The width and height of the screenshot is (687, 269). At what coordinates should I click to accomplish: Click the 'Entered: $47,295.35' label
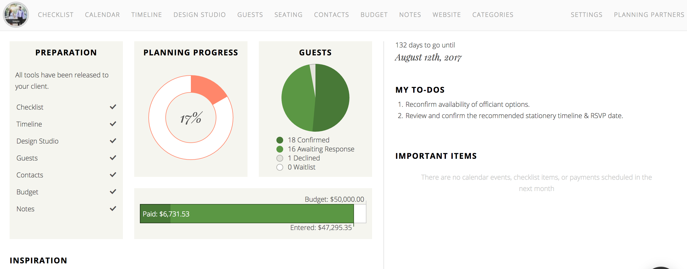point(321,228)
